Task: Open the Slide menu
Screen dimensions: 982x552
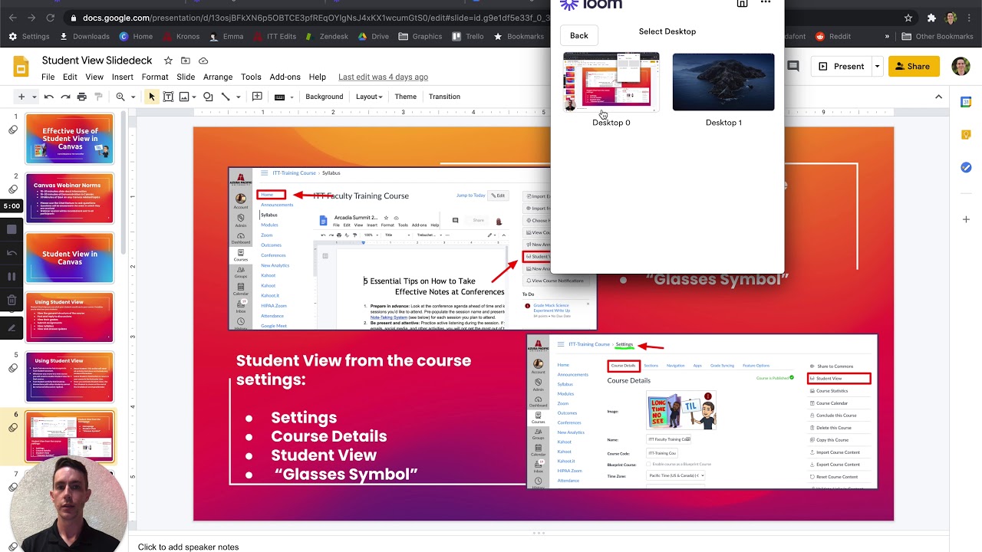Action: (186, 77)
